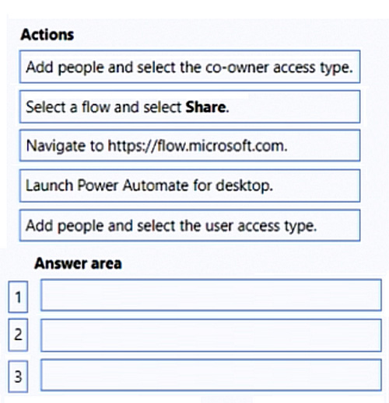389x403 pixels.
Task: Click the Answer area heading
Action: point(78,263)
